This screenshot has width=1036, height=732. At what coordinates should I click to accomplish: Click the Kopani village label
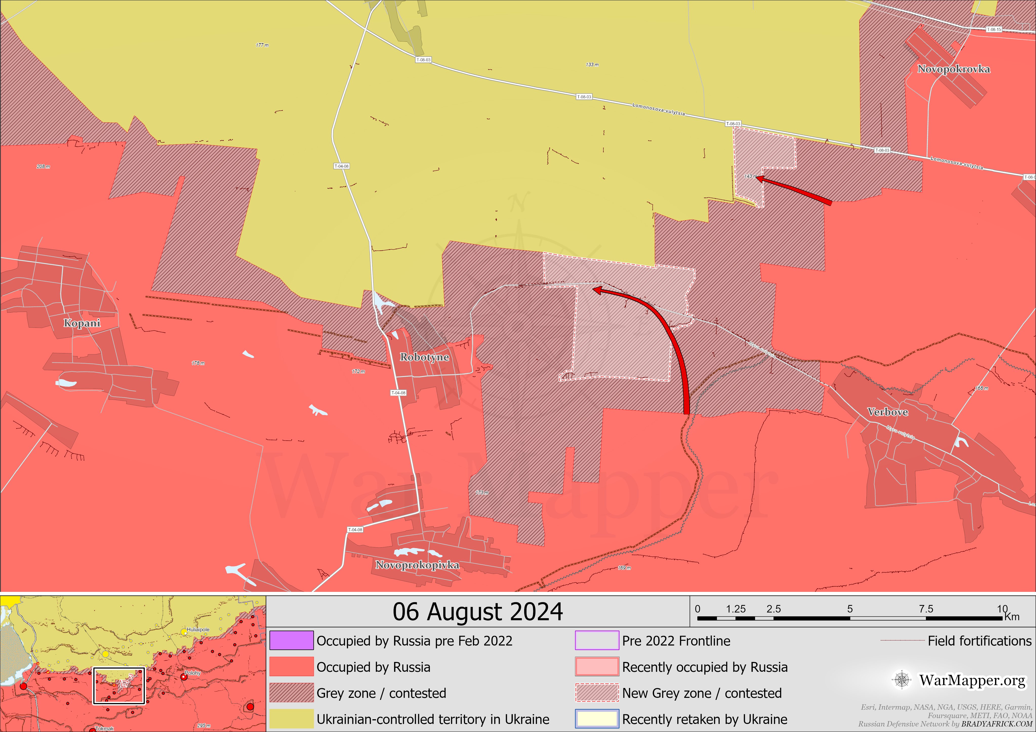click(82, 323)
